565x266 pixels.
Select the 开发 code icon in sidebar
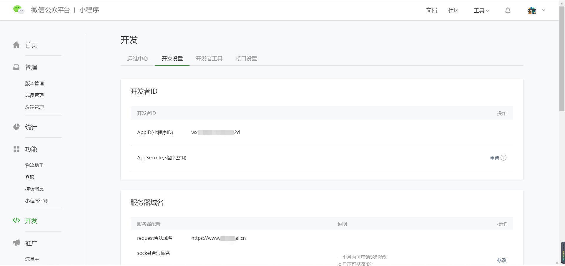pos(16,220)
